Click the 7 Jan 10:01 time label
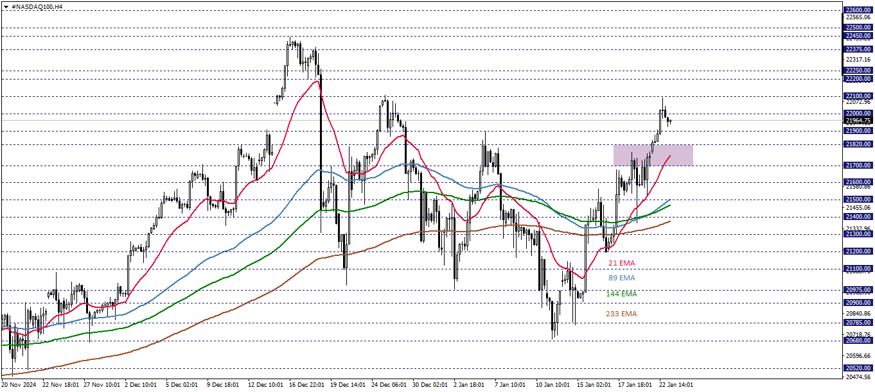This screenshot has width=875, height=392. [511, 385]
